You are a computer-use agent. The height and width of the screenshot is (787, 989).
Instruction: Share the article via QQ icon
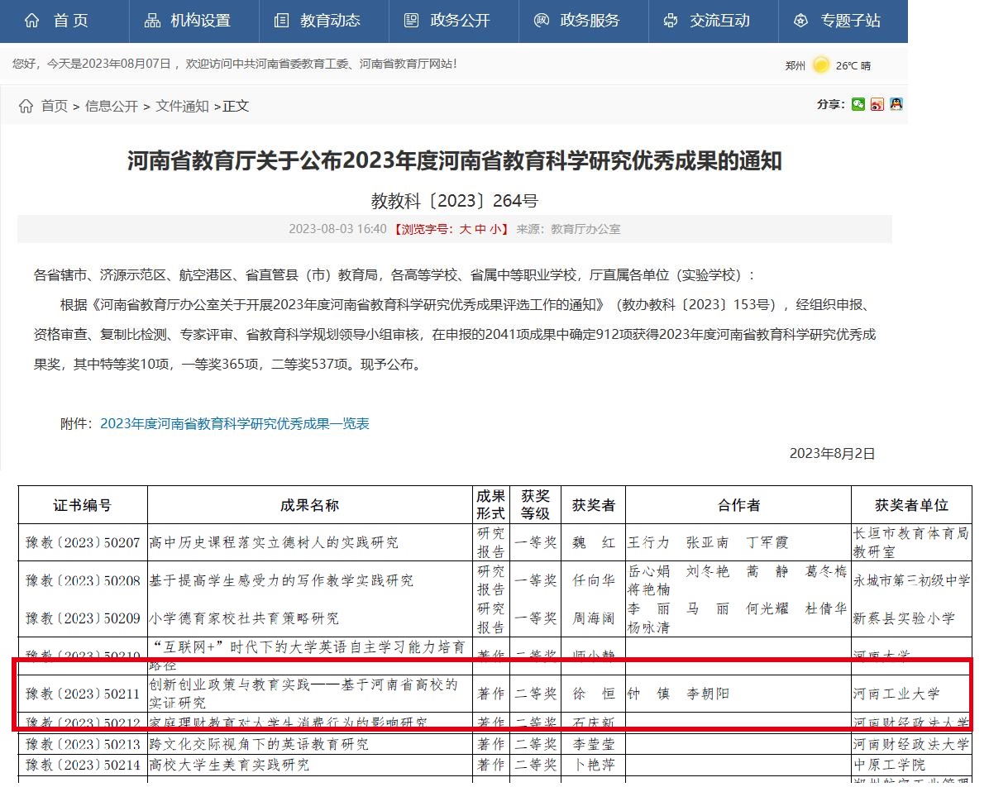click(x=896, y=104)
